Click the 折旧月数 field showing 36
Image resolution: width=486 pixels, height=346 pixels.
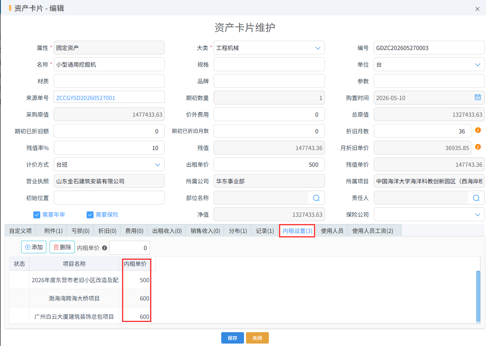pos(423,131)
